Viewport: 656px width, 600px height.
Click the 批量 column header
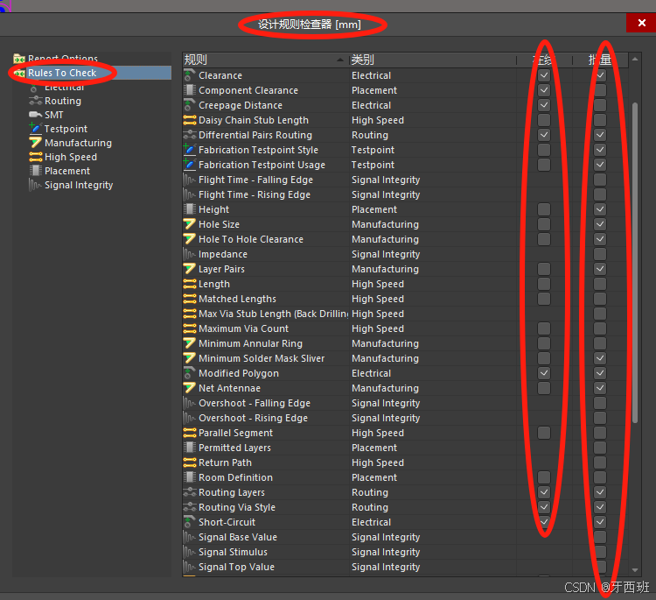[x=600, y=60]
